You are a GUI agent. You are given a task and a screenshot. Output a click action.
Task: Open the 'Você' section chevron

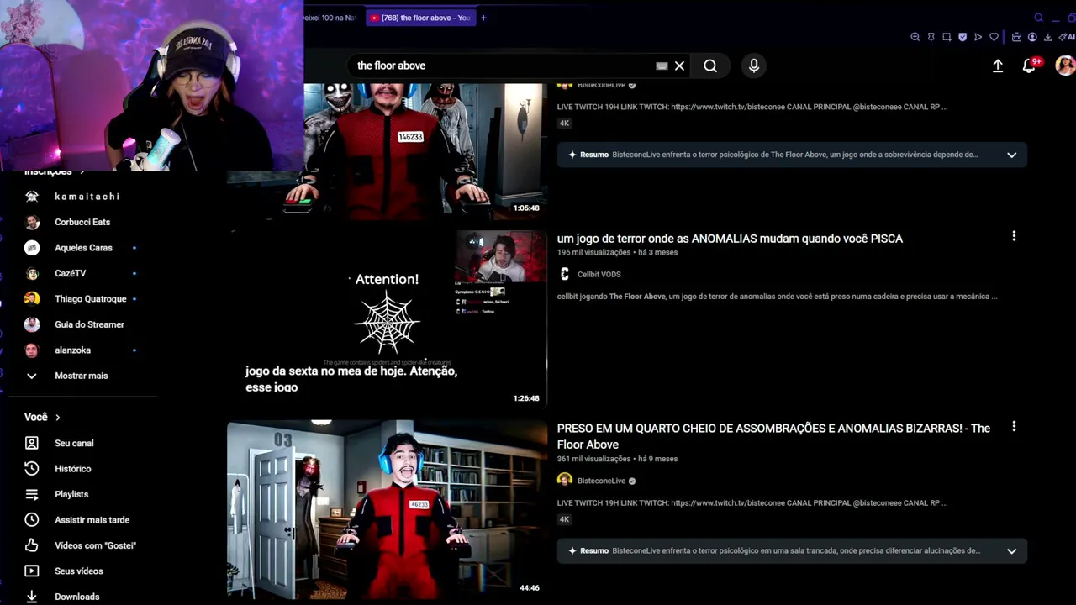click(x=58, y=418)
